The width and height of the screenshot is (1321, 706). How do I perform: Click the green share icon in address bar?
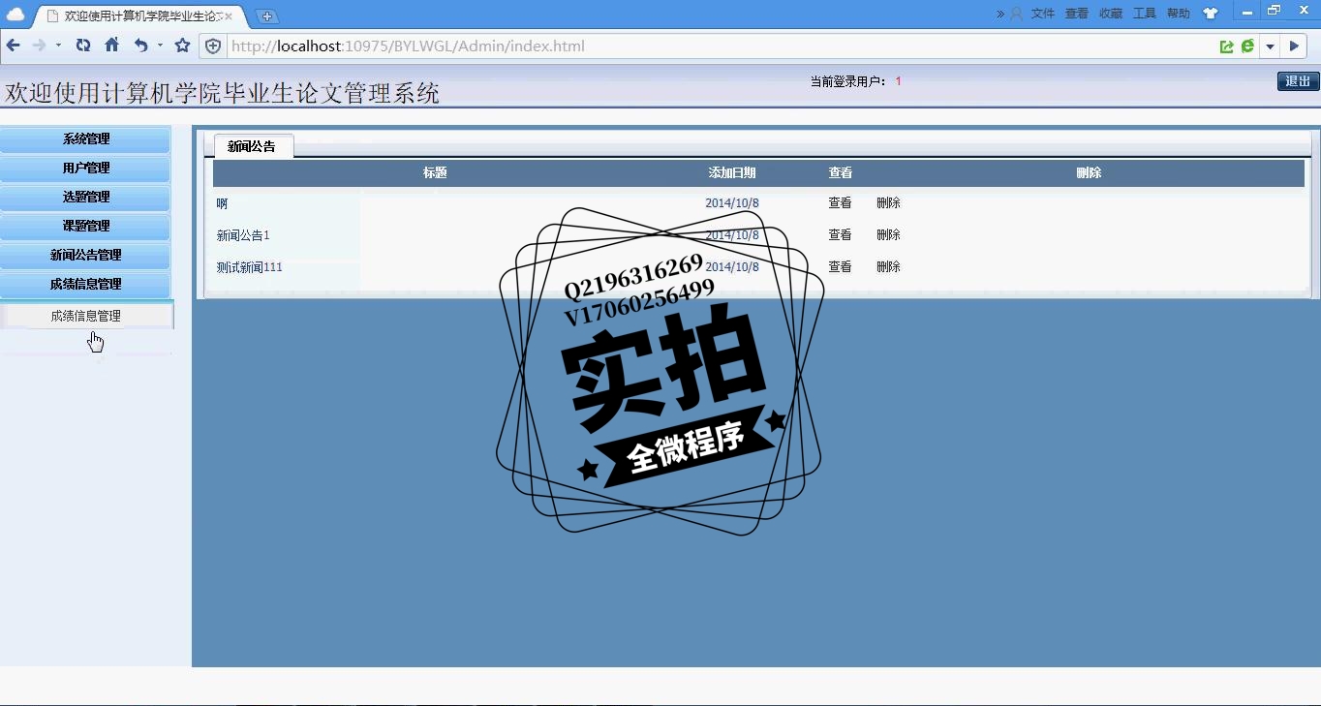1226,46
